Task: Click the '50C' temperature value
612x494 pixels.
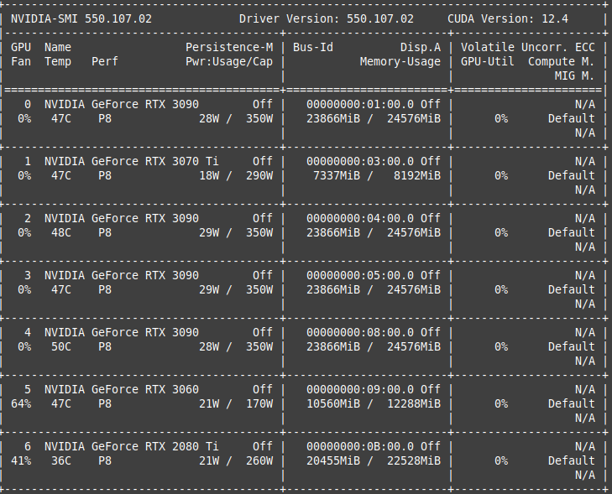Action: coord(61,346)
